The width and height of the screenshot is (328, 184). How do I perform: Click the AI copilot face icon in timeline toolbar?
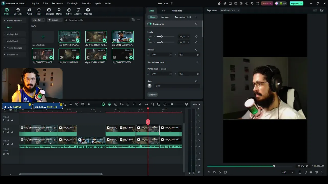click(103, 104)
